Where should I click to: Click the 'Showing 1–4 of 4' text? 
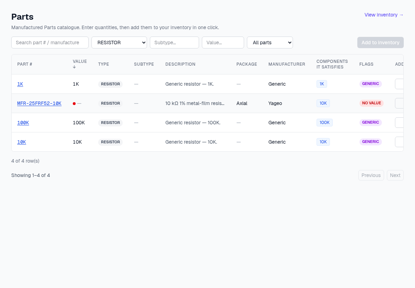tap(31, 175)
